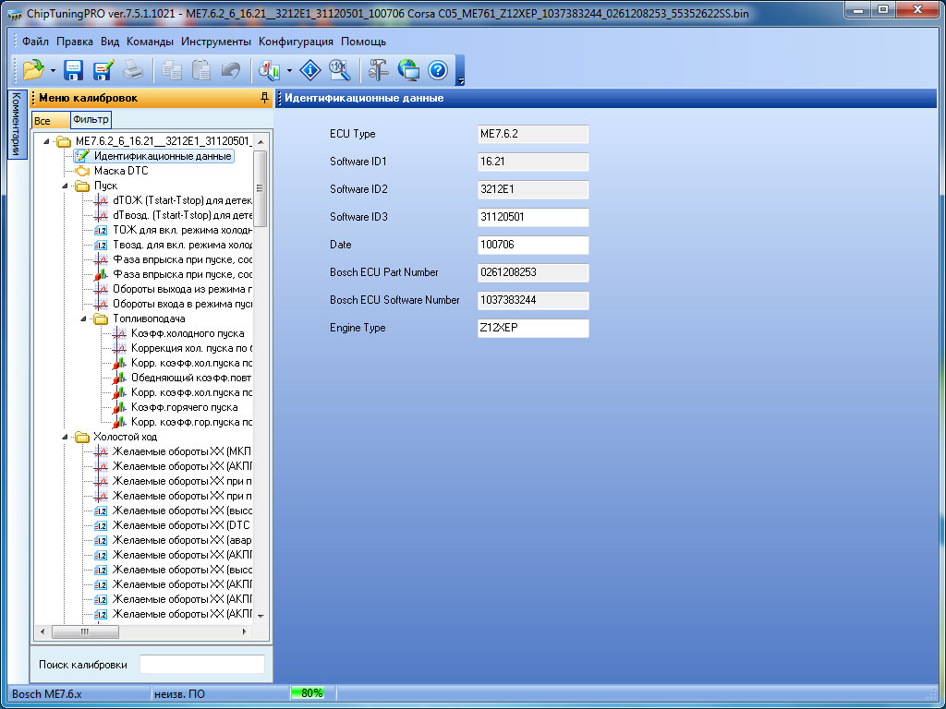Collapse the Холостой ход folder
The height and width of the screenshot is (709, 946).
[x=65, y=437]
